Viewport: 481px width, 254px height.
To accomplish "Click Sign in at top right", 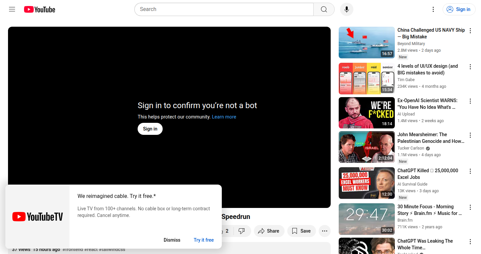I will (x=459, y=9).
